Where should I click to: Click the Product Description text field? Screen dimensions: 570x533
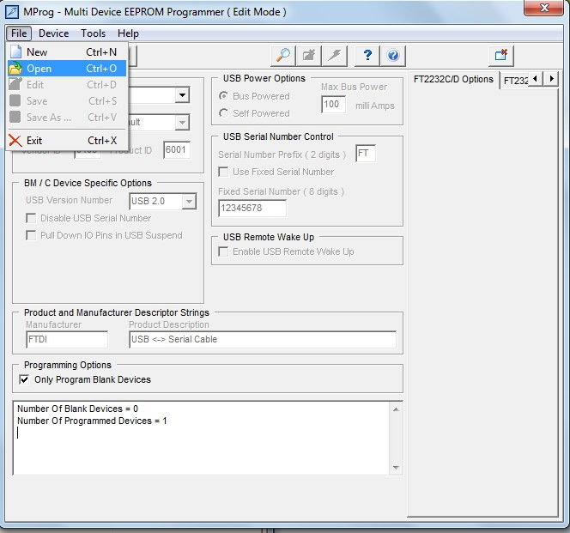pyautogui.click(x=263, y=339)
